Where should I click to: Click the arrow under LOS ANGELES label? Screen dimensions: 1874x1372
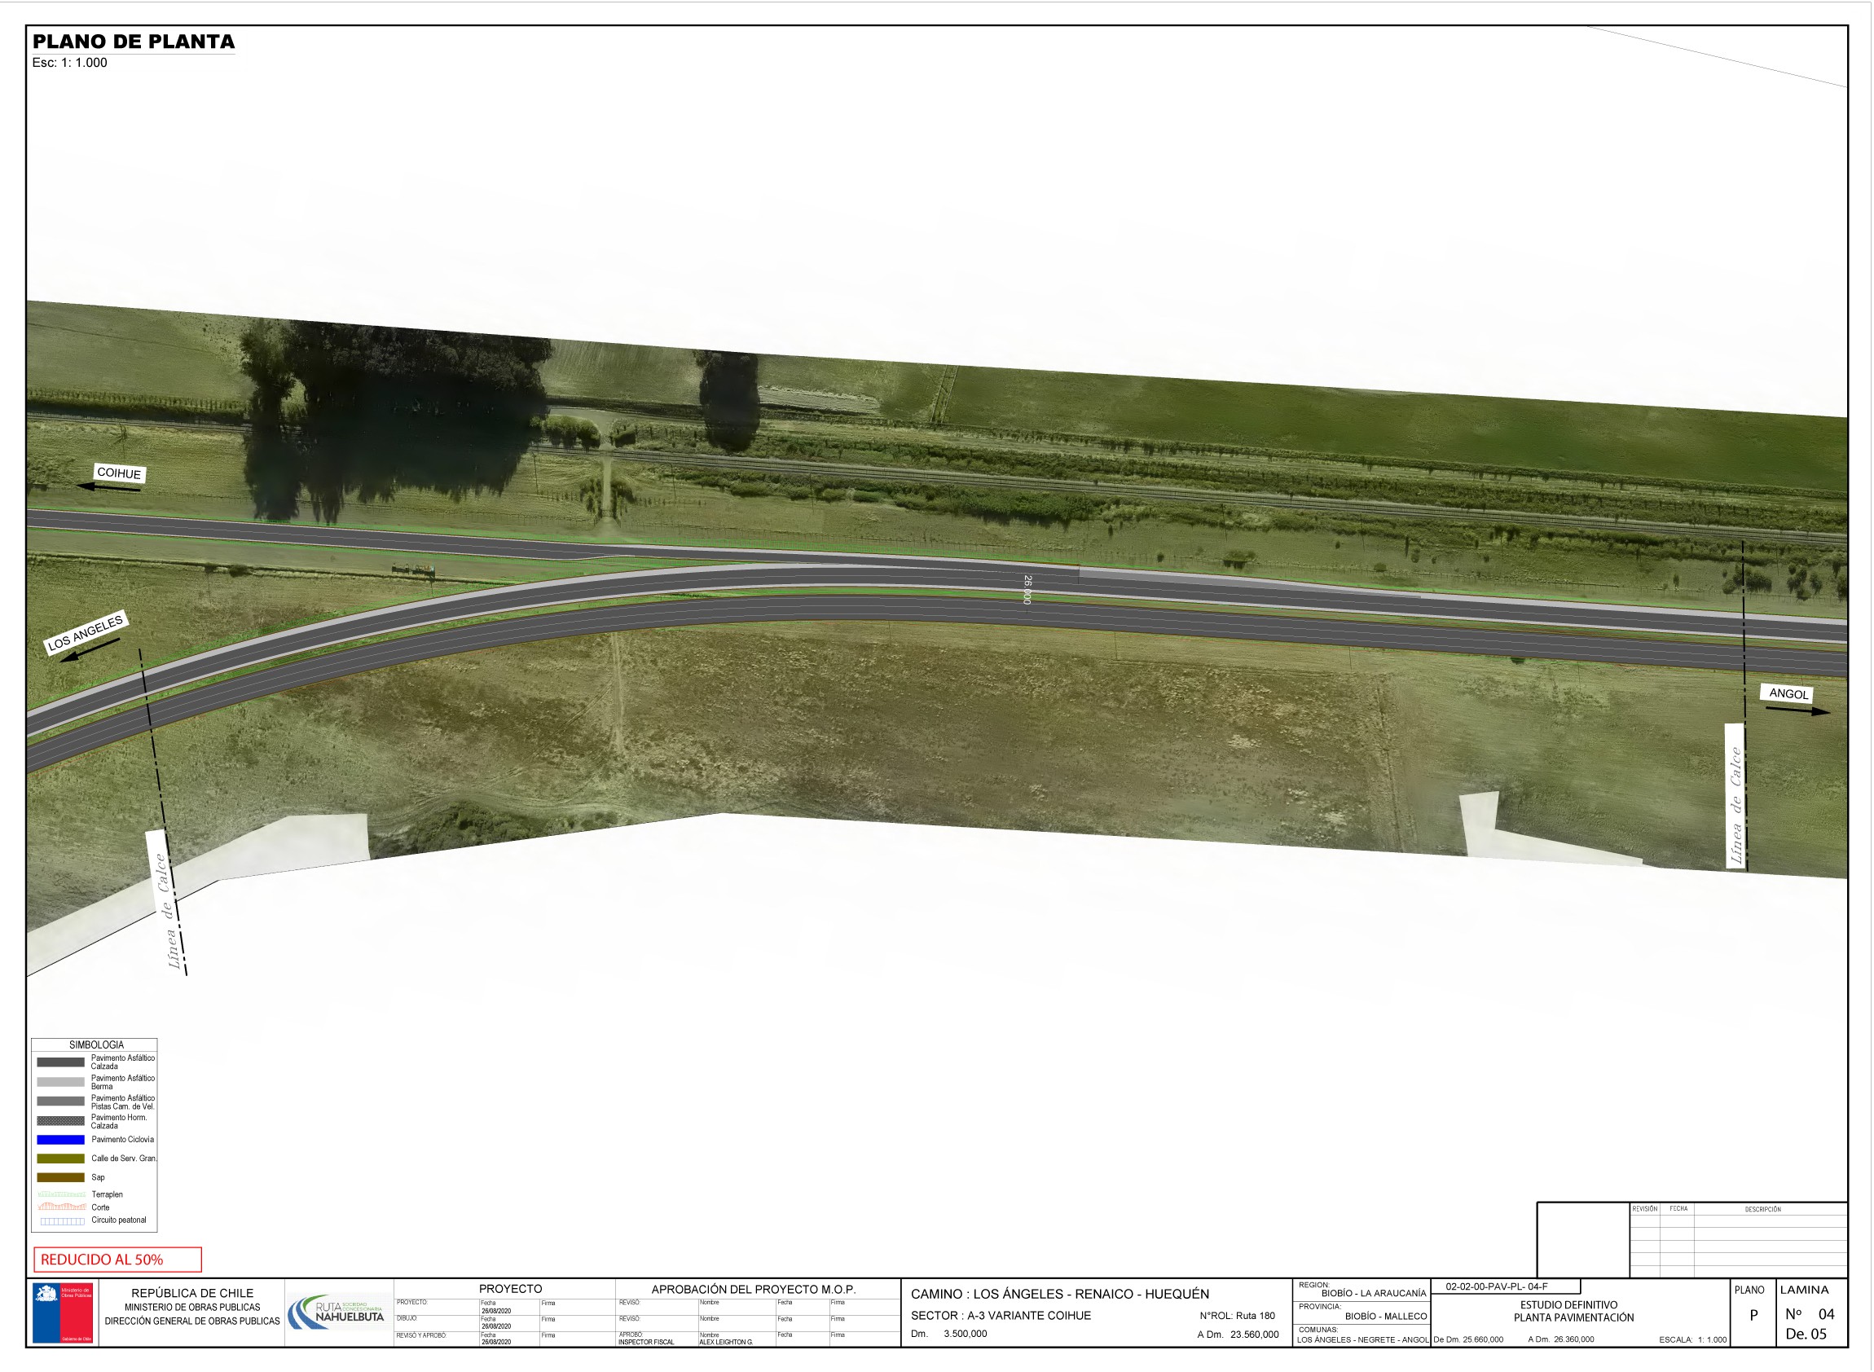[90, 650]
